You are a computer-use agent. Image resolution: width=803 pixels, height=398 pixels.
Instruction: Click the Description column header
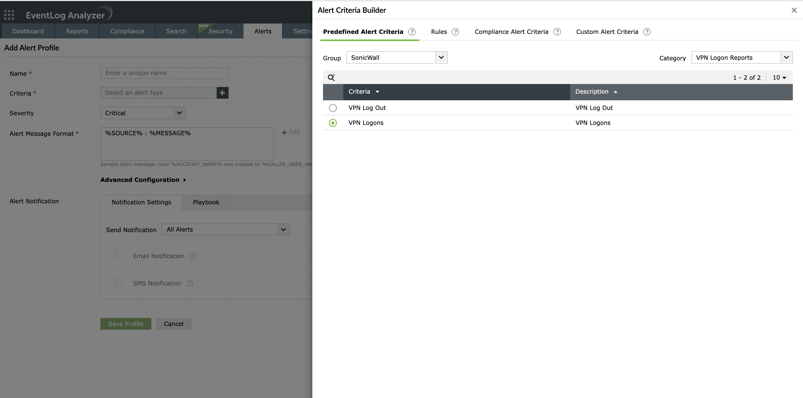pos(682,92)
